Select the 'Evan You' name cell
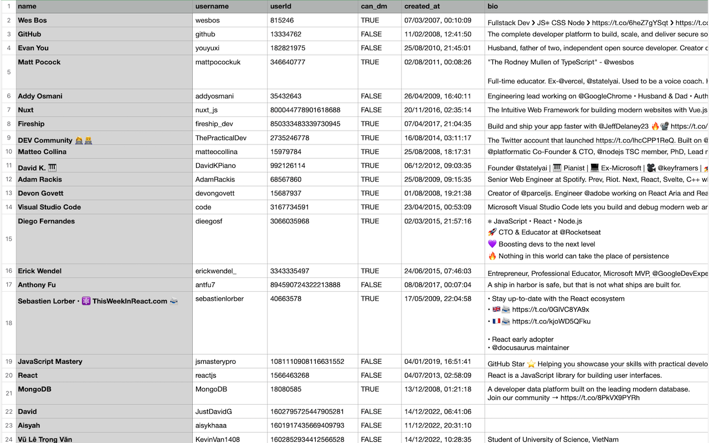 (x=104, y=48)
